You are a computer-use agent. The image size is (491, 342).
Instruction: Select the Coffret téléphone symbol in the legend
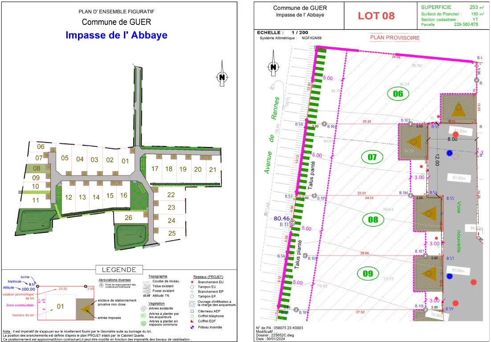click(192, 316)
